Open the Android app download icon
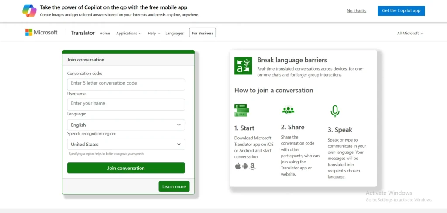 pyautogui.click(x=245, y=166)
